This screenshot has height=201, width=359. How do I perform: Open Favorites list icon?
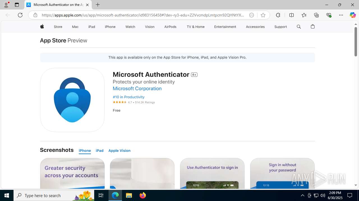tap(304, 15)
